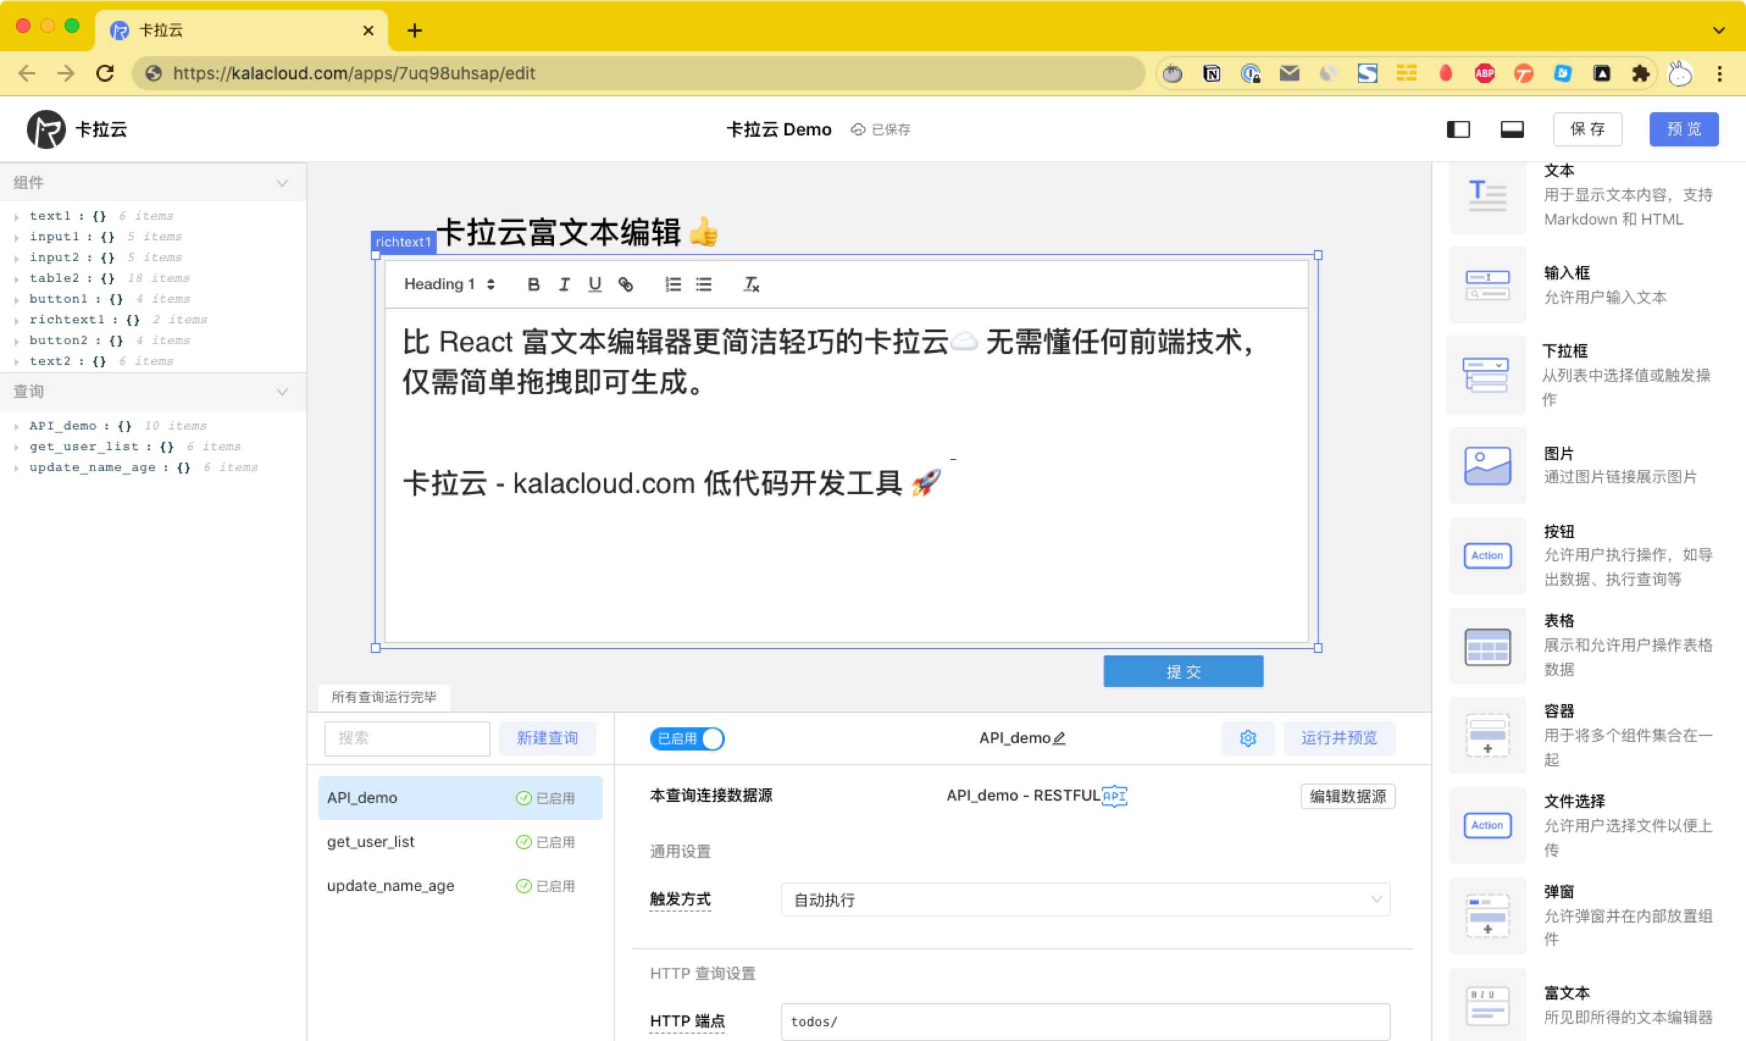
Task: Click the richtext1 component label
Action: [403, 242]
